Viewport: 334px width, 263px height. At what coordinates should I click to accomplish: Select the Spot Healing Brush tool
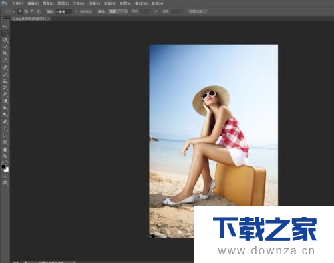click(x=5, y=67)
